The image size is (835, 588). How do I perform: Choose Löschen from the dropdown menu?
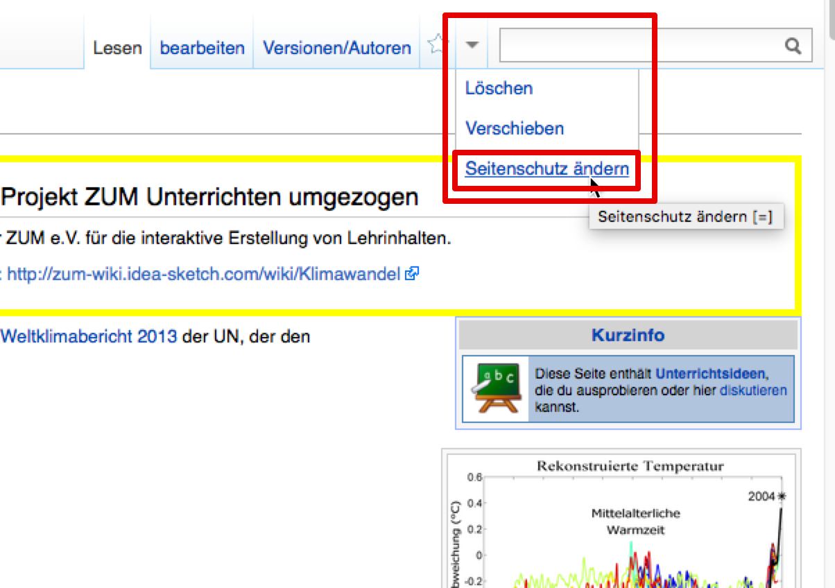tap(499, 89)
